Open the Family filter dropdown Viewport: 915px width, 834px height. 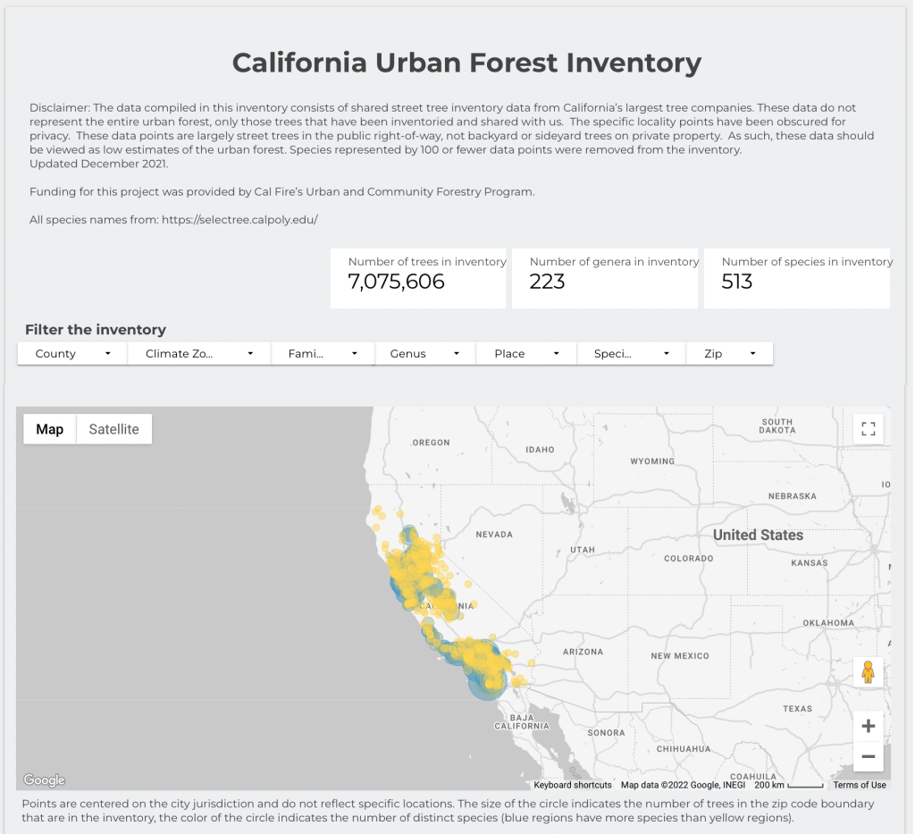click(323, 354)
